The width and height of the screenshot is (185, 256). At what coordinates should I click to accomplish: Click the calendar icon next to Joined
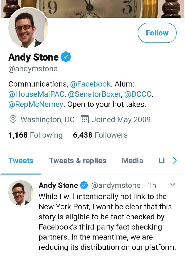pyautogui.click(x=84, y=119)
